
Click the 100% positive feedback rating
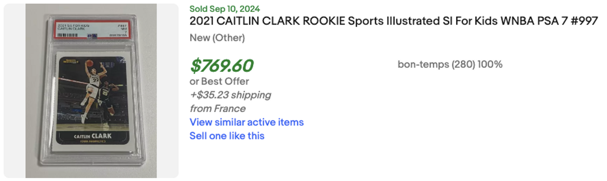490,64
